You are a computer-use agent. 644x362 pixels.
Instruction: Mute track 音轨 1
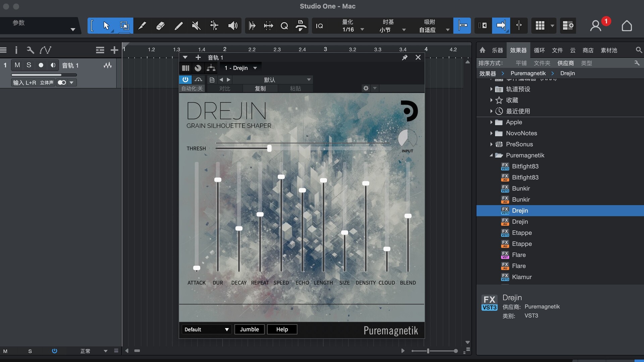pyautogui.click(x=17, y=65)
